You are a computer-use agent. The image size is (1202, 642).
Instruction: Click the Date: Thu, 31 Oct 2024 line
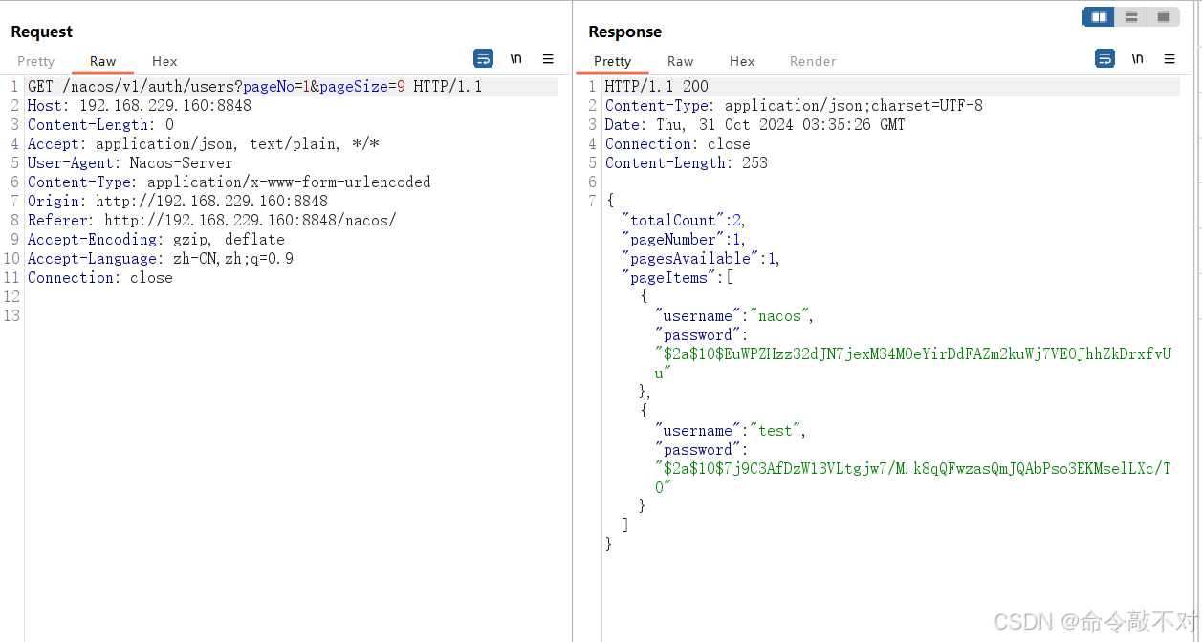pyautogui.click(x=755, y=125)
